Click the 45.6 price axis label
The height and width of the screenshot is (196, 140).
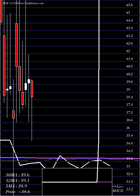tap(129, 5)
